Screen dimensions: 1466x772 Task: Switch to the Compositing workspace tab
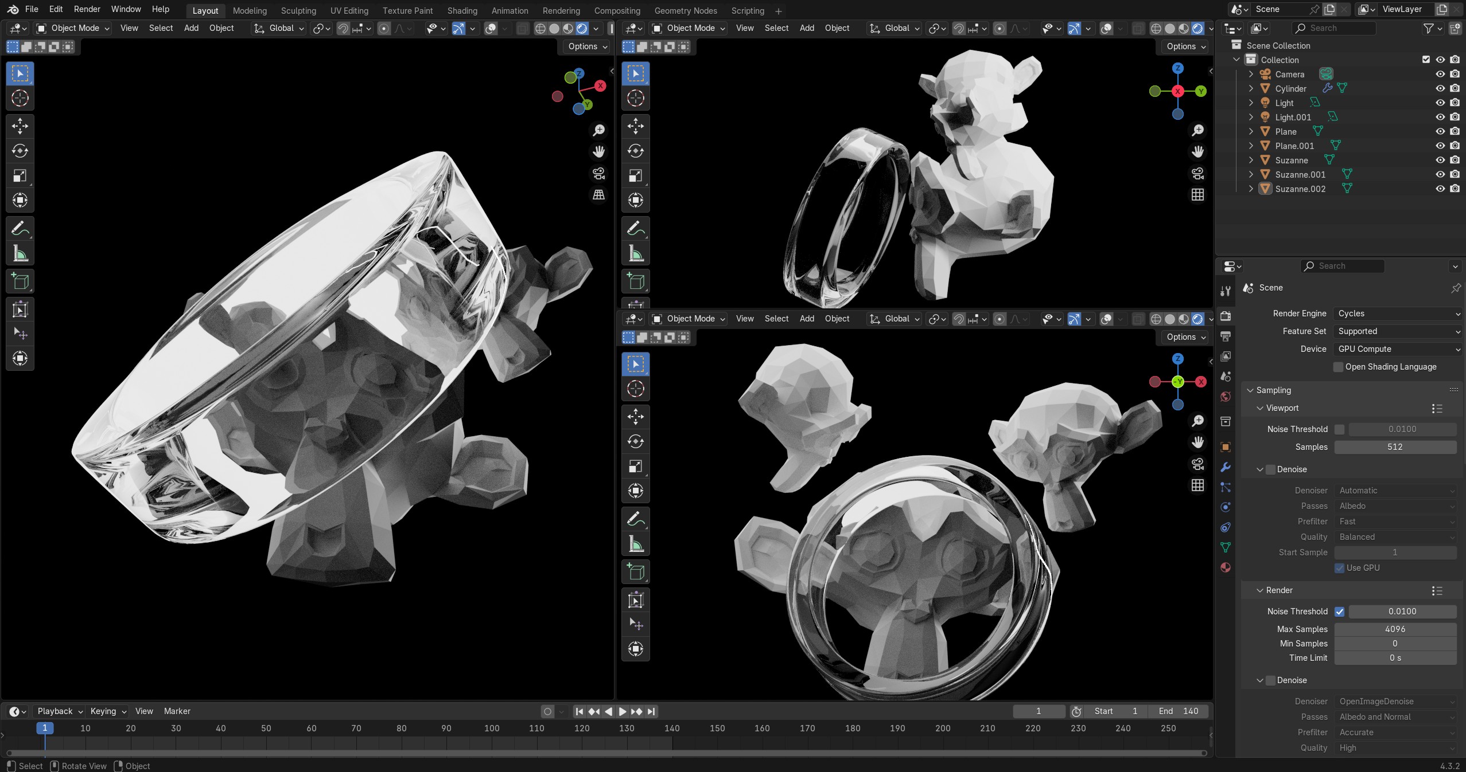point(617,10)
